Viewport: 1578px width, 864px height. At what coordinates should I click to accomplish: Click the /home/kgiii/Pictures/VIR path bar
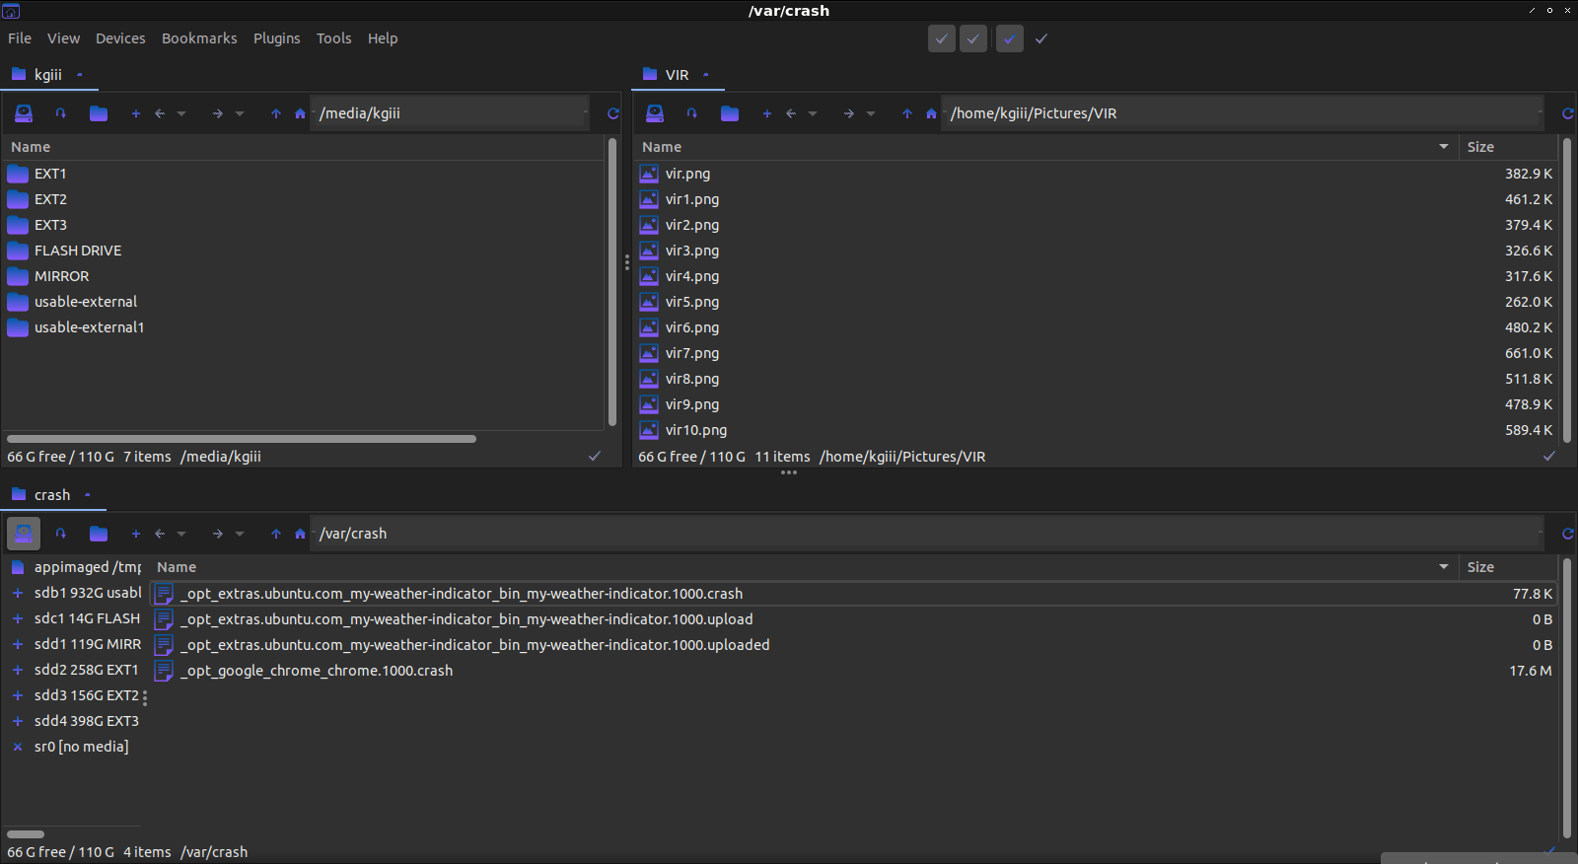tap(1243, 113)
